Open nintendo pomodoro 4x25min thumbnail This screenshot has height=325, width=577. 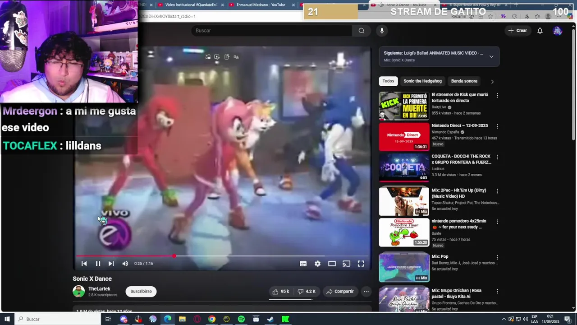[x=404, y=232]
